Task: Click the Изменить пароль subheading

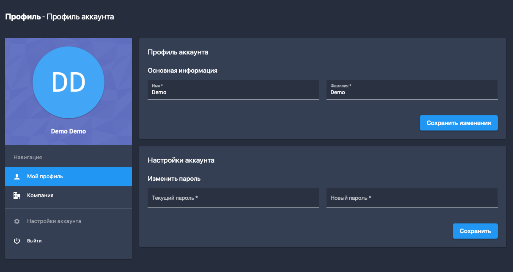Action: coord(174,179)
